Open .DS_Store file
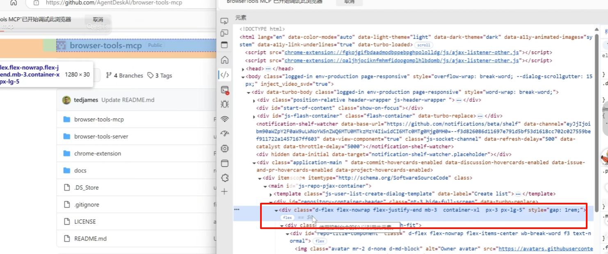Image resolution: width=608 pixels, height=254 pixels. point(87,188)
